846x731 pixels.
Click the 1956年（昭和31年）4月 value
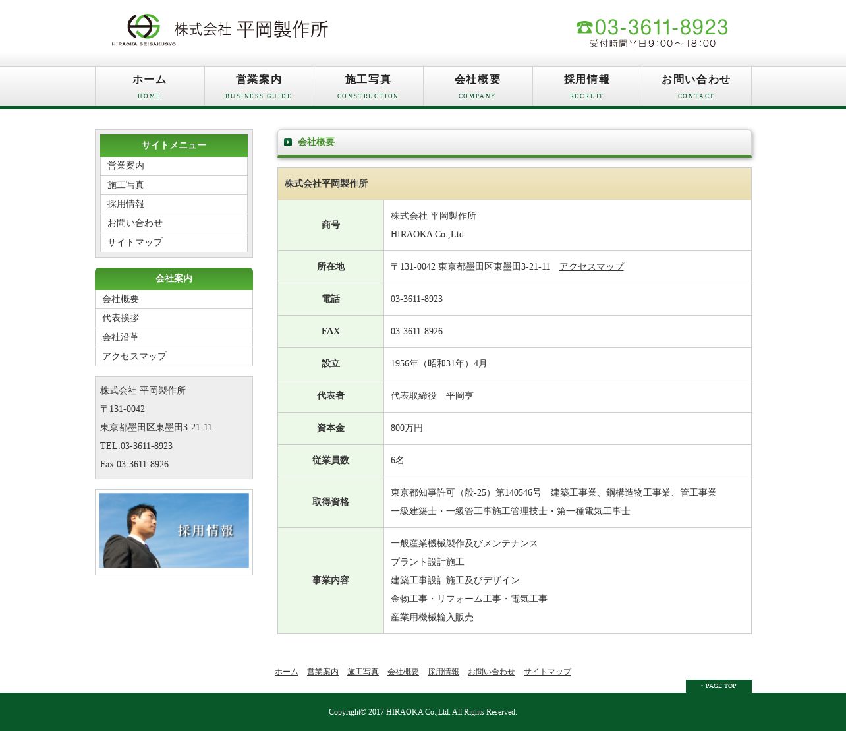coord(439,364)
